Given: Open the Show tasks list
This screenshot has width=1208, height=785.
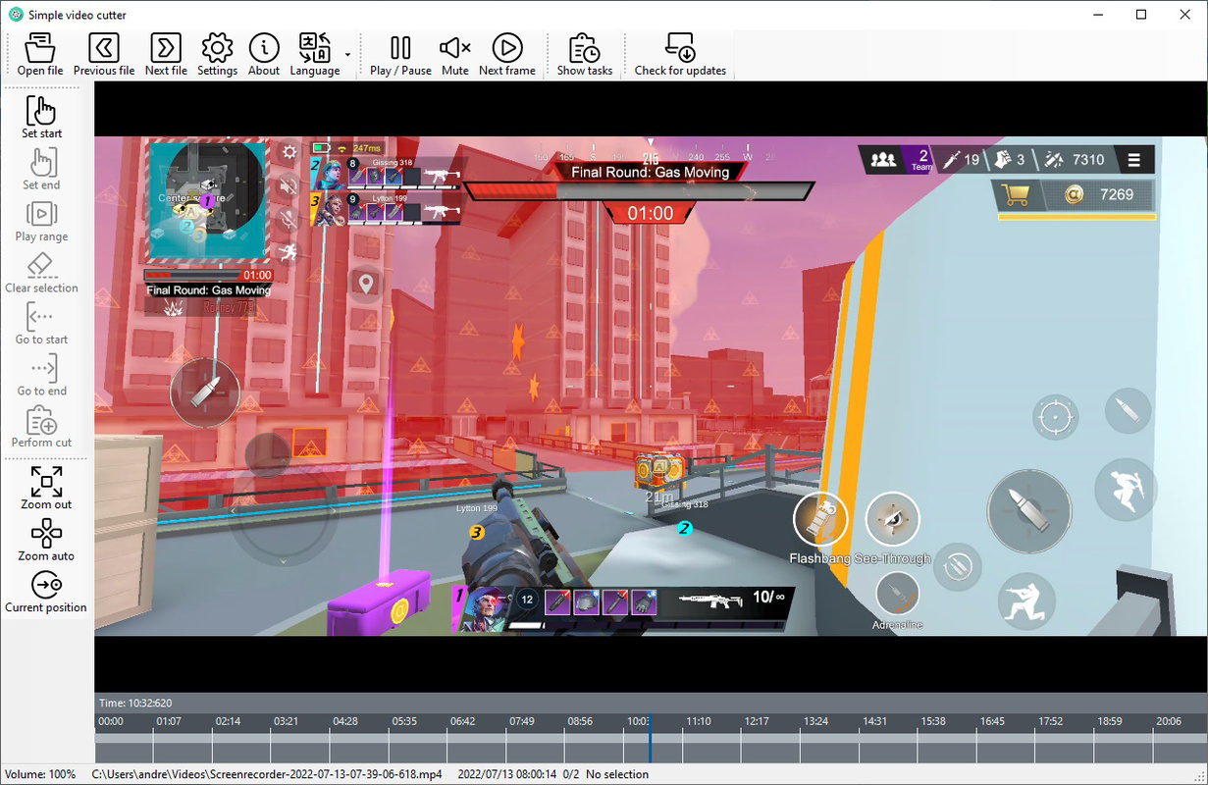Looking at the screenshot, I should tap(585, 55).
